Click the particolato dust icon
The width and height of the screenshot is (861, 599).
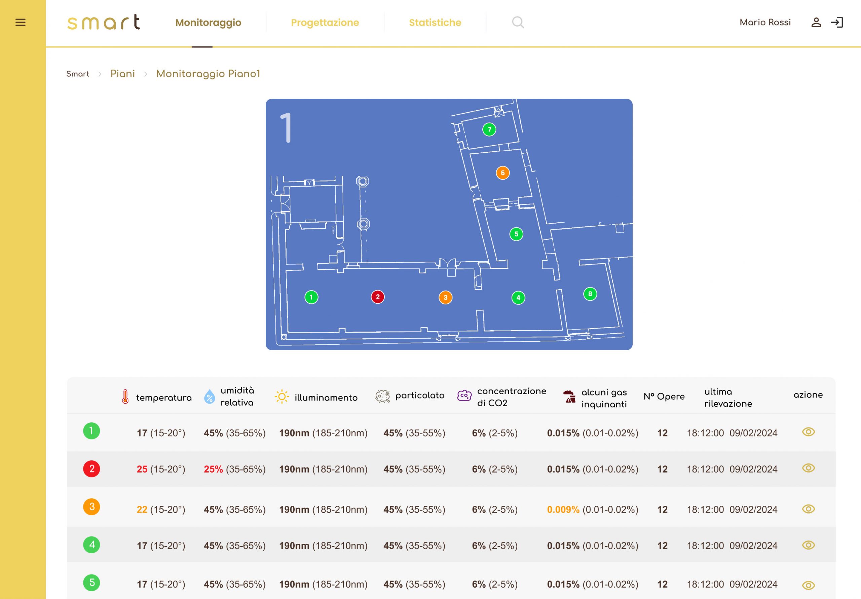(382, 396)
